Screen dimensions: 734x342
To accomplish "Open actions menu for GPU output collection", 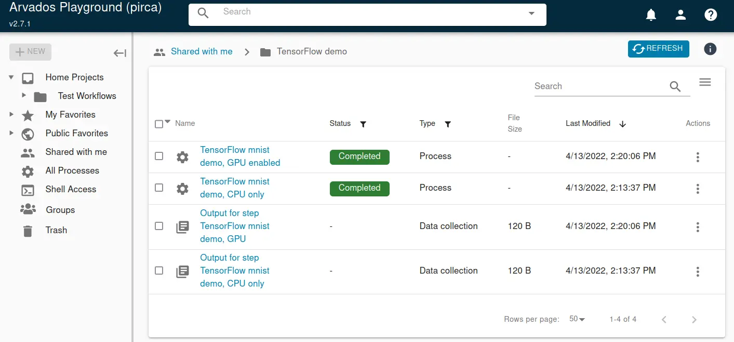I will tap(698, 227).
